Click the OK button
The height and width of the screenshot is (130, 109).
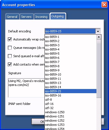pos(38,121)
